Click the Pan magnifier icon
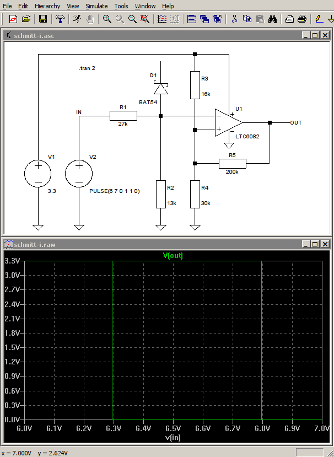This screenshot has height=457, width=334. pyautogui.click(x=120, y=19)
